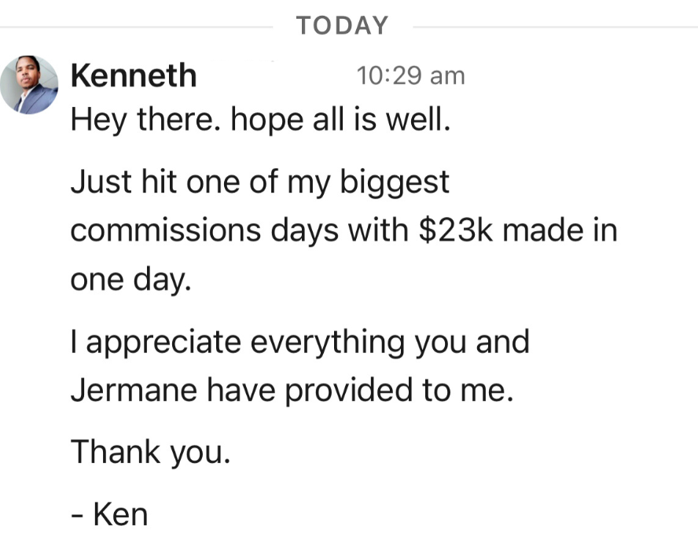Viewport: 698px width, 537px height.
Task: Click the word 'provided' in the message
Action: [348, 391]
